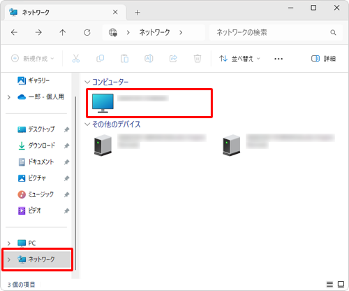Click the pin icon beside ダウンロード

(66, 145)
